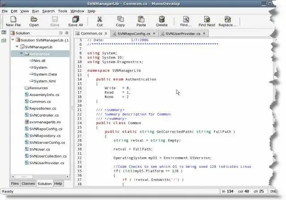This screenshot has height=200, width=286.
Task: Click the grayed Save toolbar icon
Action: [55, 19]
